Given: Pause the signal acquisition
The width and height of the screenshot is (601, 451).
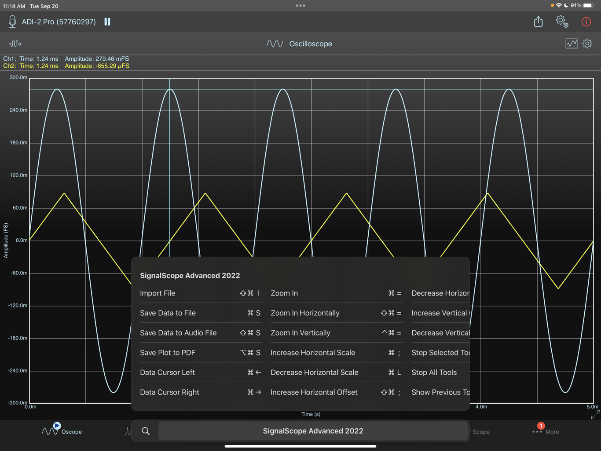Looking at the screenshot, I should coord(107,21).
